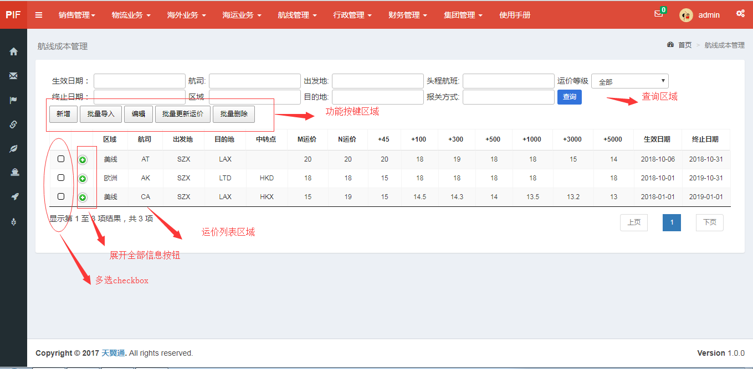Click the 2018-10-06 effective date cell

658,159
